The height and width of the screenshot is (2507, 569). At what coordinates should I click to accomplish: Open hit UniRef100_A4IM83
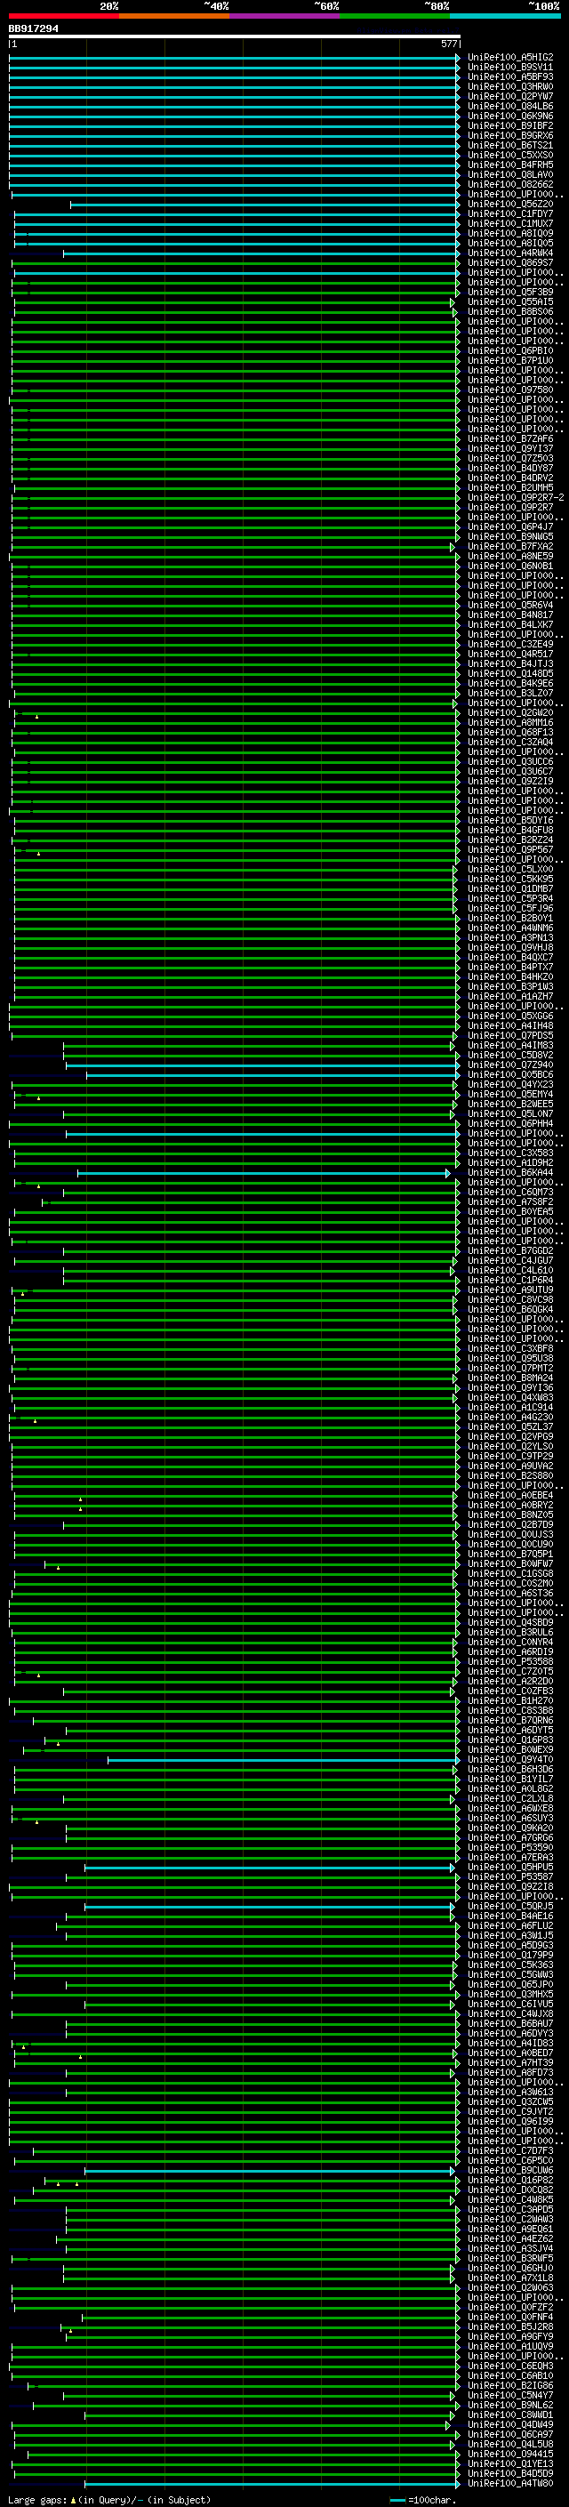coord(510,1045)
